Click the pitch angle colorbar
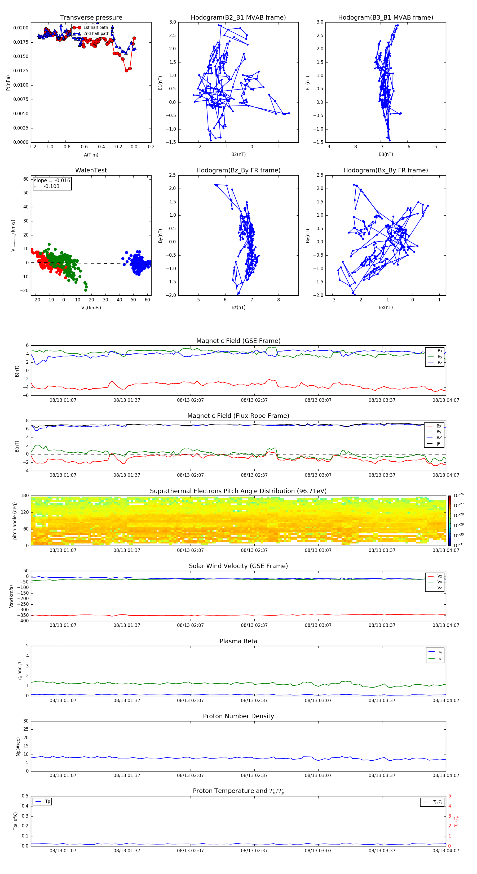The height and width of the screenshot is (874, 477). [449, 520]
